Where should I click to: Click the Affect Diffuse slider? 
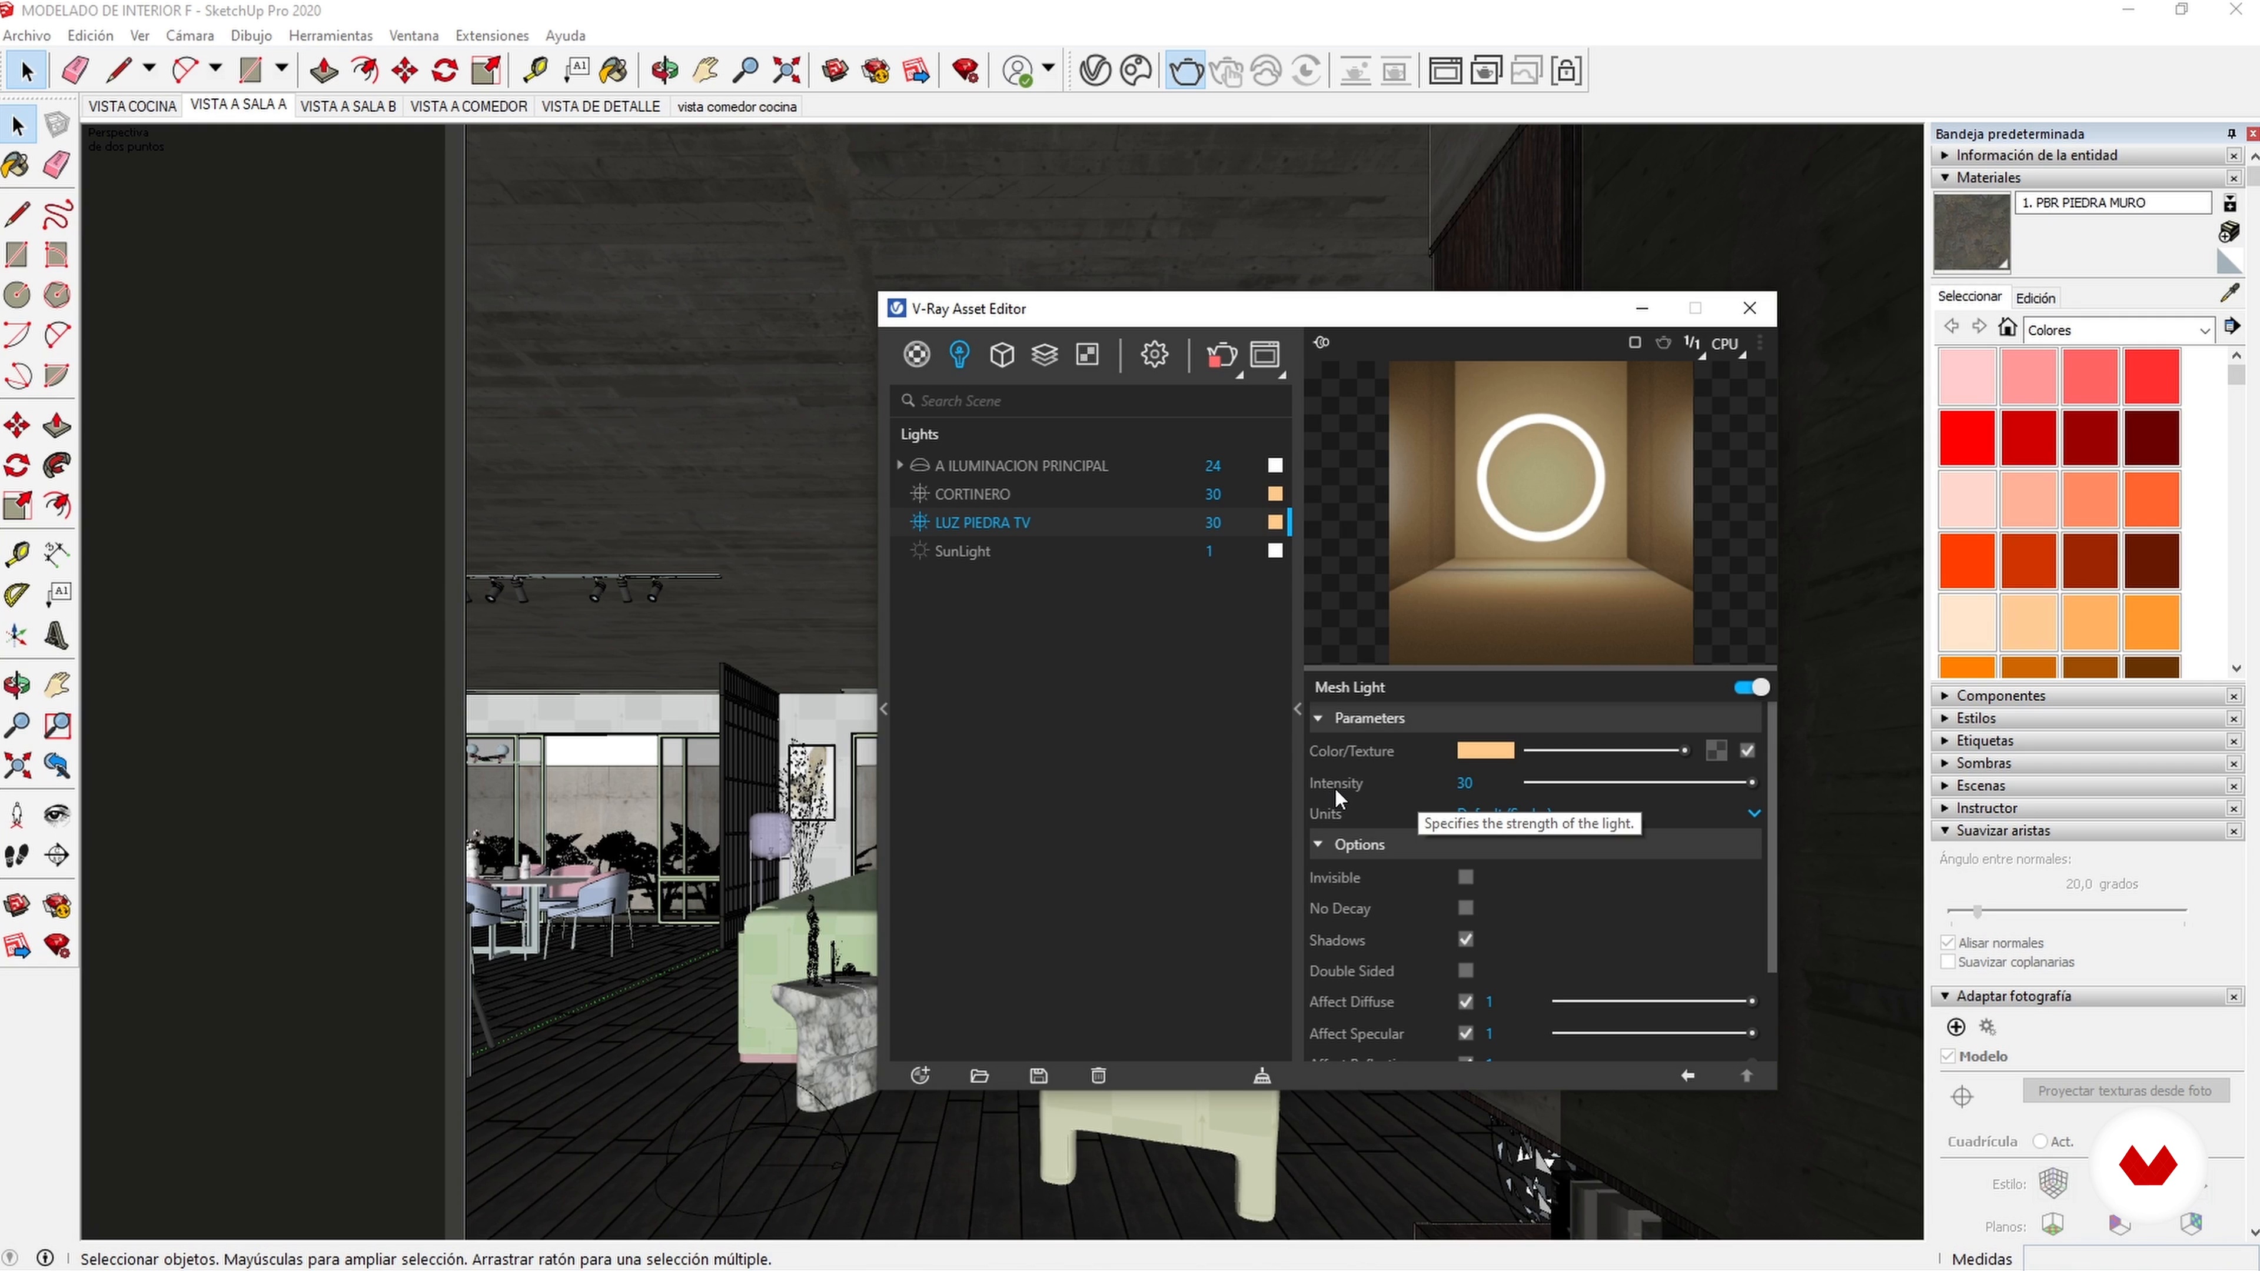pyautogui.click(x=1653, y=1002)
